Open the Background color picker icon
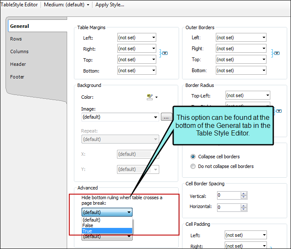This screenshot has width=291, height=249. tap(150, 97)
